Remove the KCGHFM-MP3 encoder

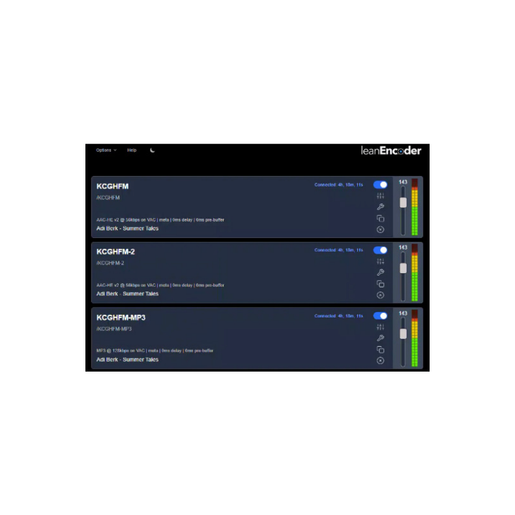380,360
